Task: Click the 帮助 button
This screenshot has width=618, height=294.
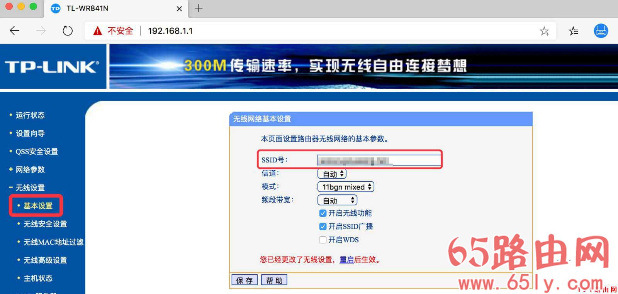Action: (274, 280)
